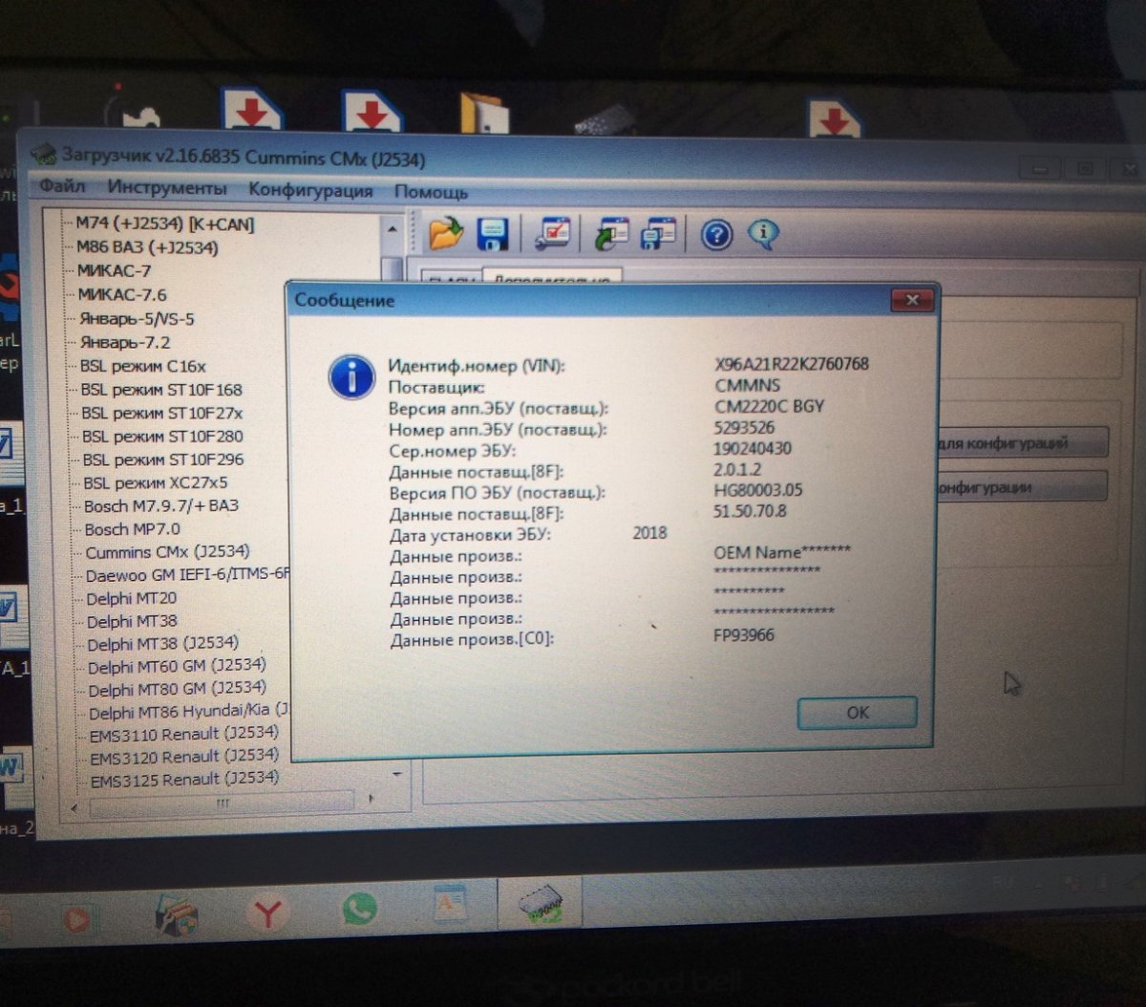Viewport: 1146px width, 1007px height.
Task: Open the Инструменты menu
Action: click(x=167, y=188)
